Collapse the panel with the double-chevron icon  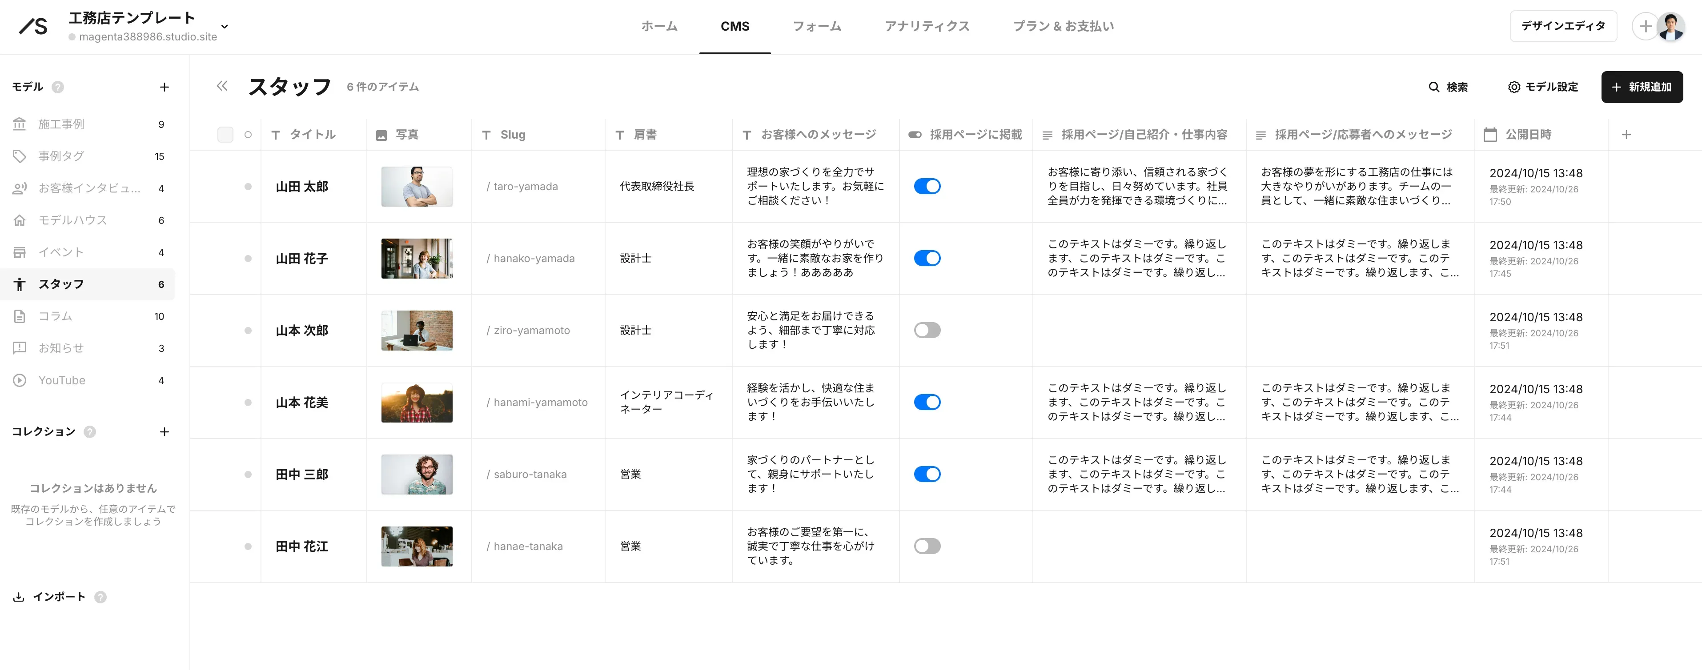[x=221, y=86]
